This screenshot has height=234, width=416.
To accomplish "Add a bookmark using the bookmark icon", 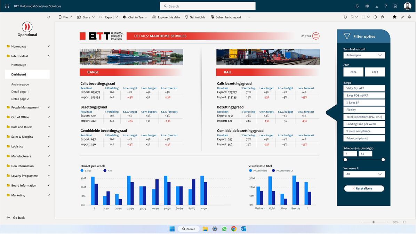I will [x=352, y=17].
